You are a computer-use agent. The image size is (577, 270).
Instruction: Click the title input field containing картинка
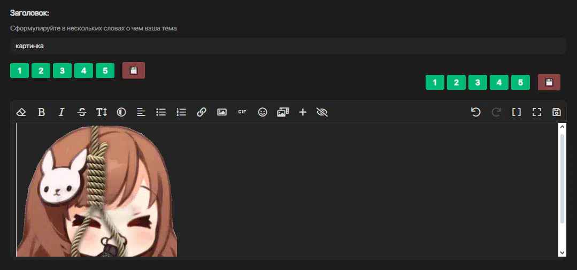tap(288, 46)
